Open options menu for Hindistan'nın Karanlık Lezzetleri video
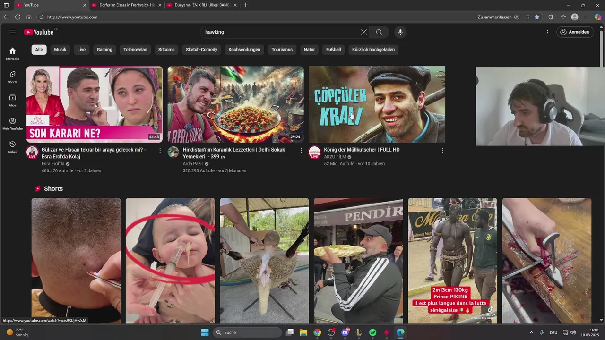Image resolution: width=605 pixels, height=340 pixels. (301, 150)
